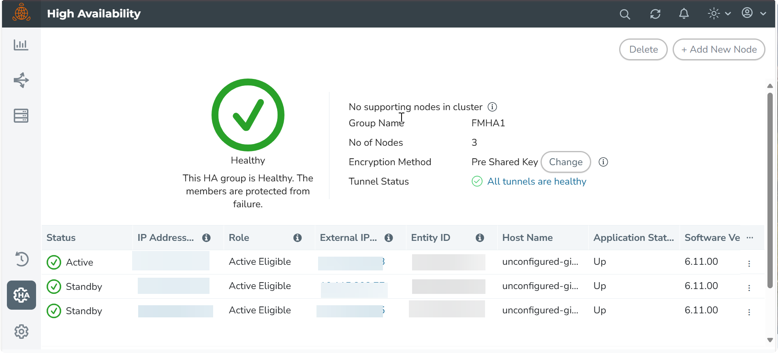Click the Delete button

pos(643,49)
